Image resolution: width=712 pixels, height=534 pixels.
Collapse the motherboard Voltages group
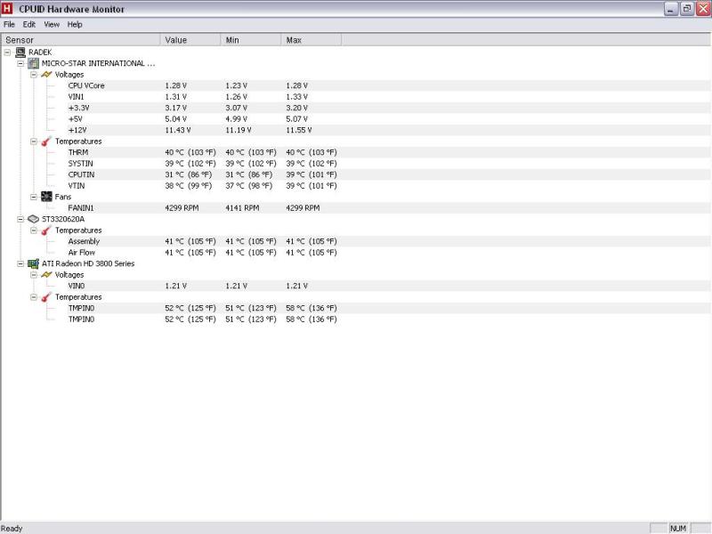[x=34, y=75]
